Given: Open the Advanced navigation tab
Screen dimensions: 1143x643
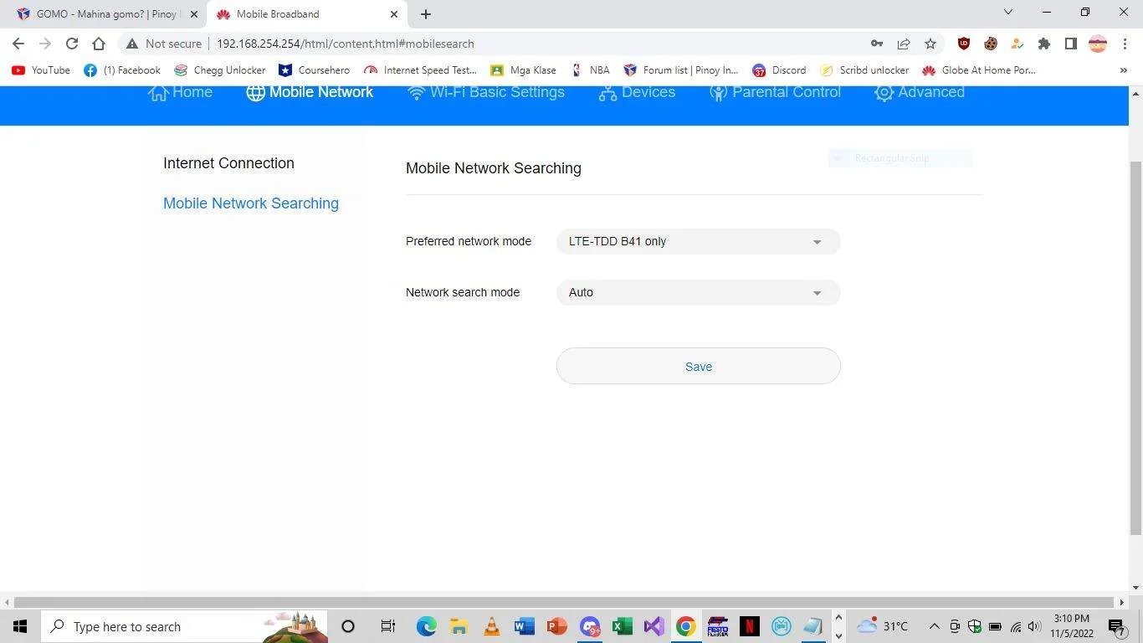Looking at the screenshot, I should coord(920,92).
